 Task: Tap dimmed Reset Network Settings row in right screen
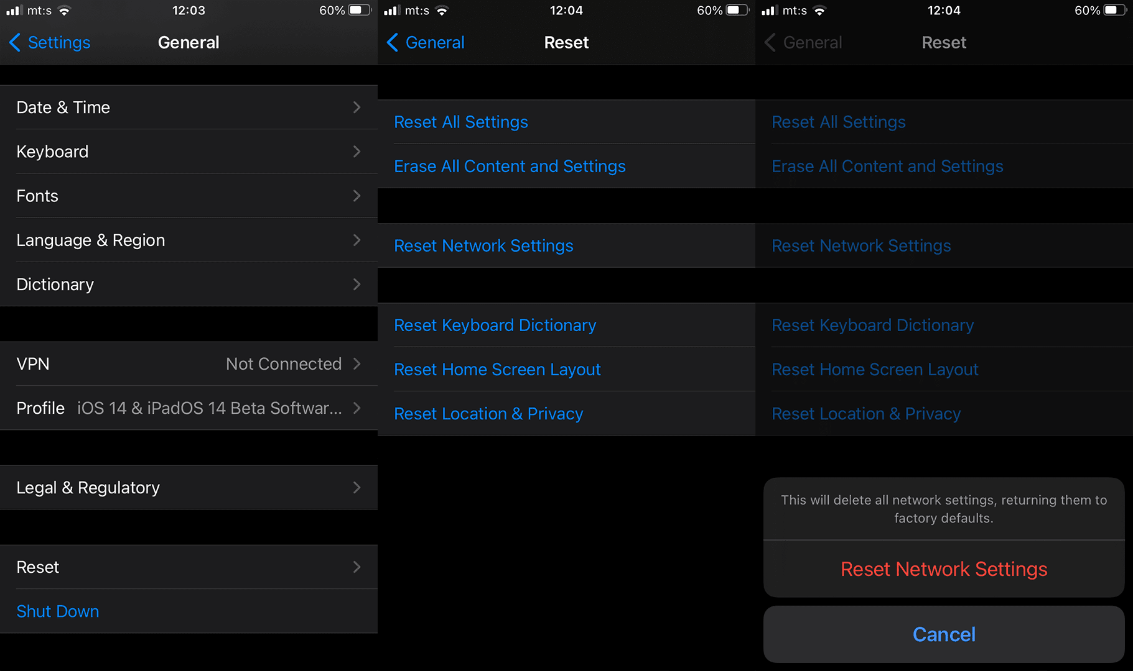pos(944,245)
